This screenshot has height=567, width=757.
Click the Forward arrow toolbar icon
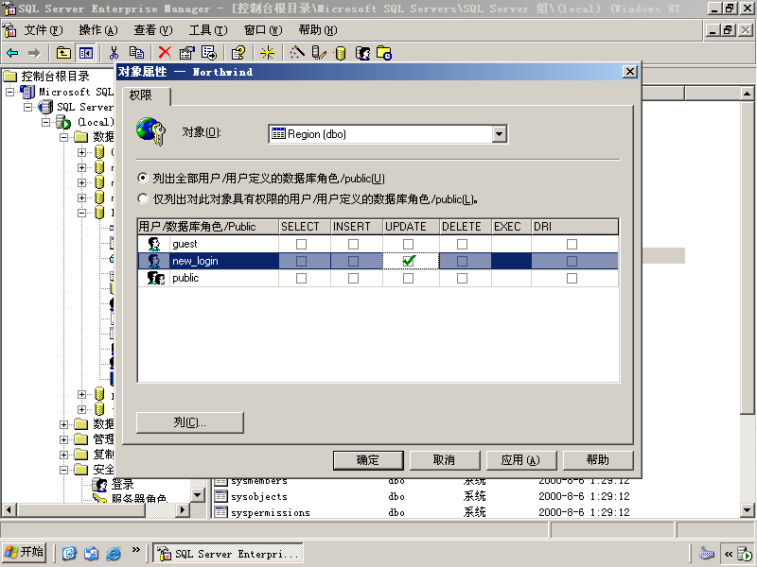pos(34,53)
